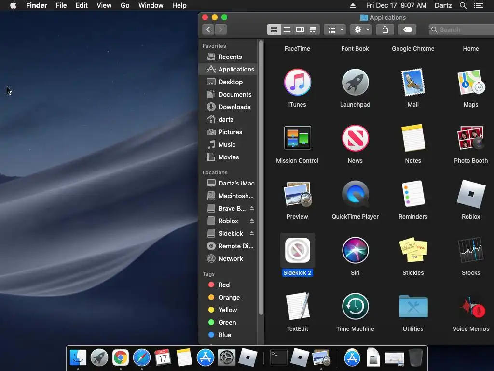Select the Stocks app icon

pos(471,250)
